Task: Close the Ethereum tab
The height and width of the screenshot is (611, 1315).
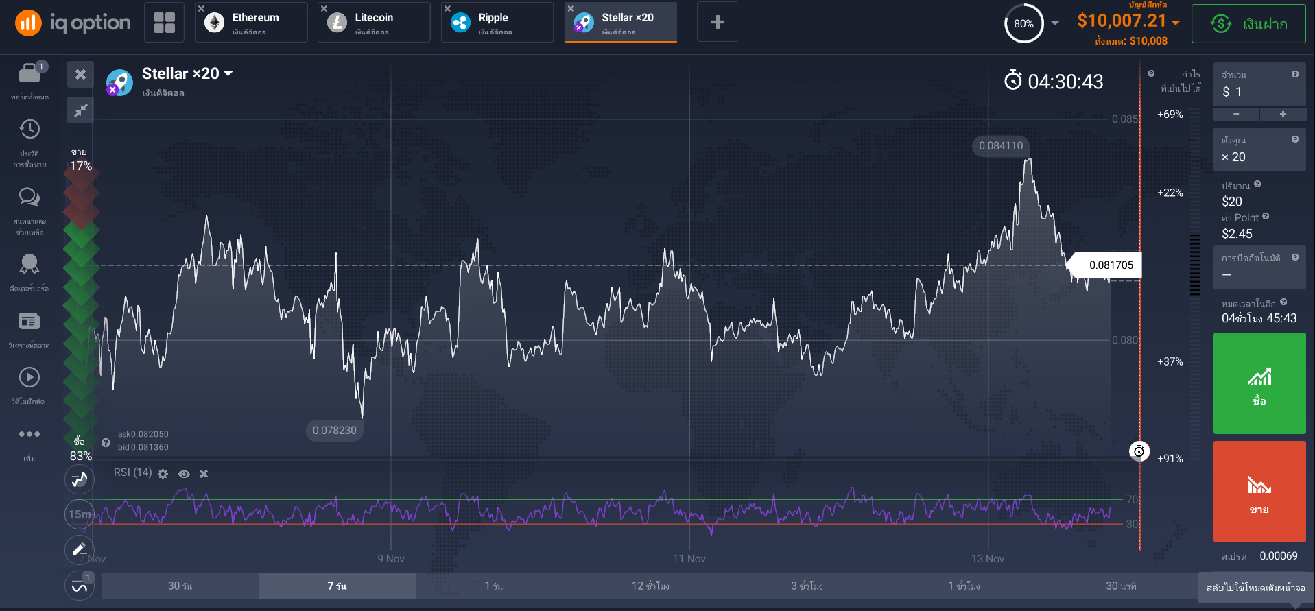Action: point(201,9)
